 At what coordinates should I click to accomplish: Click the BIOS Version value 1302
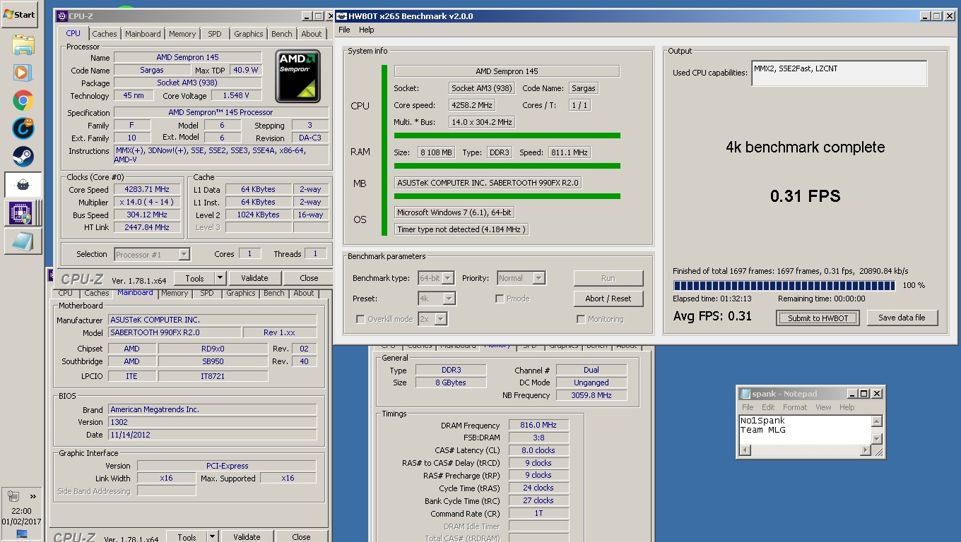(212, 422)
